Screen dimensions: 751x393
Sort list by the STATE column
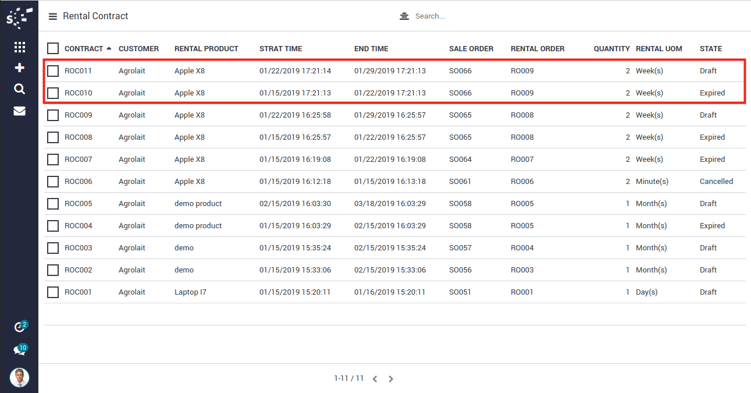pyautogui.click(x=710, y=49)
